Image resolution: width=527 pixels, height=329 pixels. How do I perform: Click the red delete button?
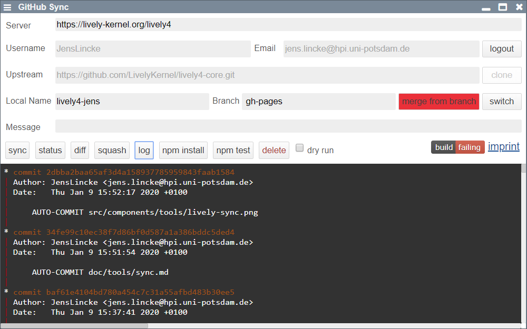(274, 150)
